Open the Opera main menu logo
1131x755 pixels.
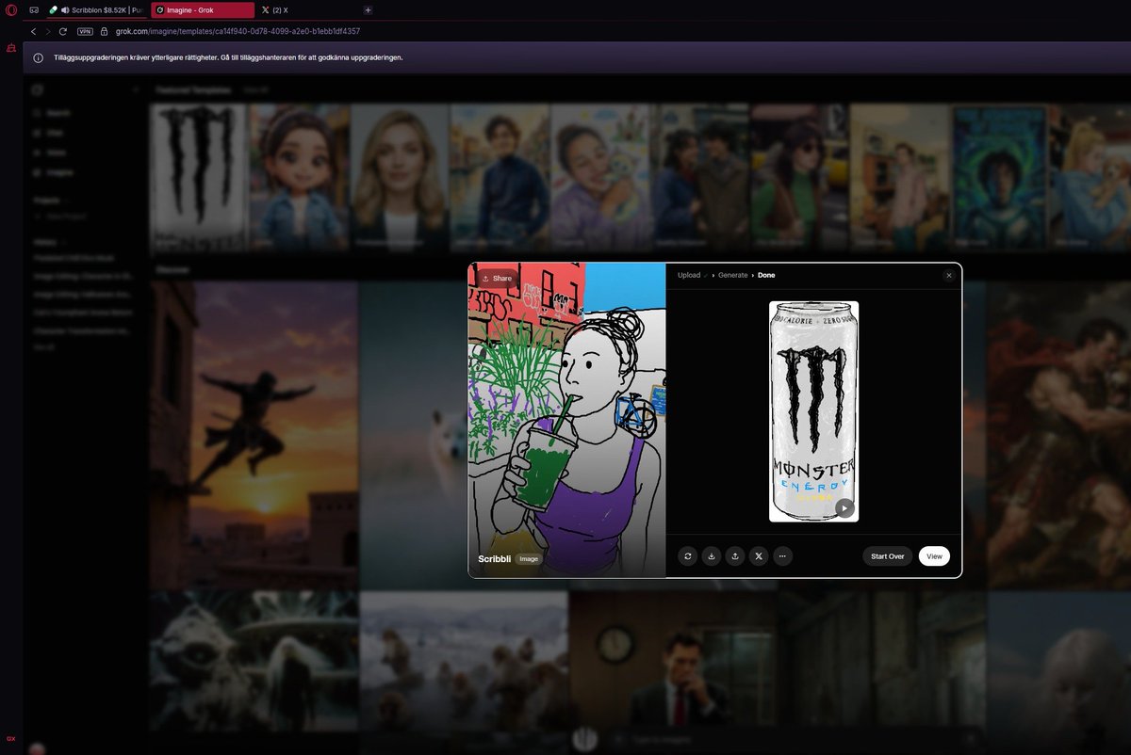11,9
